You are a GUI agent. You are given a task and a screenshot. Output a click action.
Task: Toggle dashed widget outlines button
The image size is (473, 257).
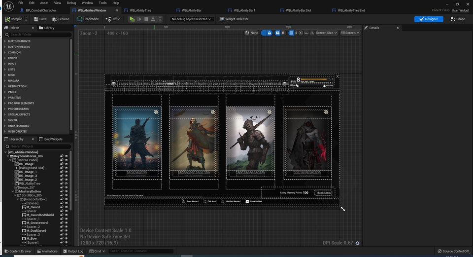(264, 33)
